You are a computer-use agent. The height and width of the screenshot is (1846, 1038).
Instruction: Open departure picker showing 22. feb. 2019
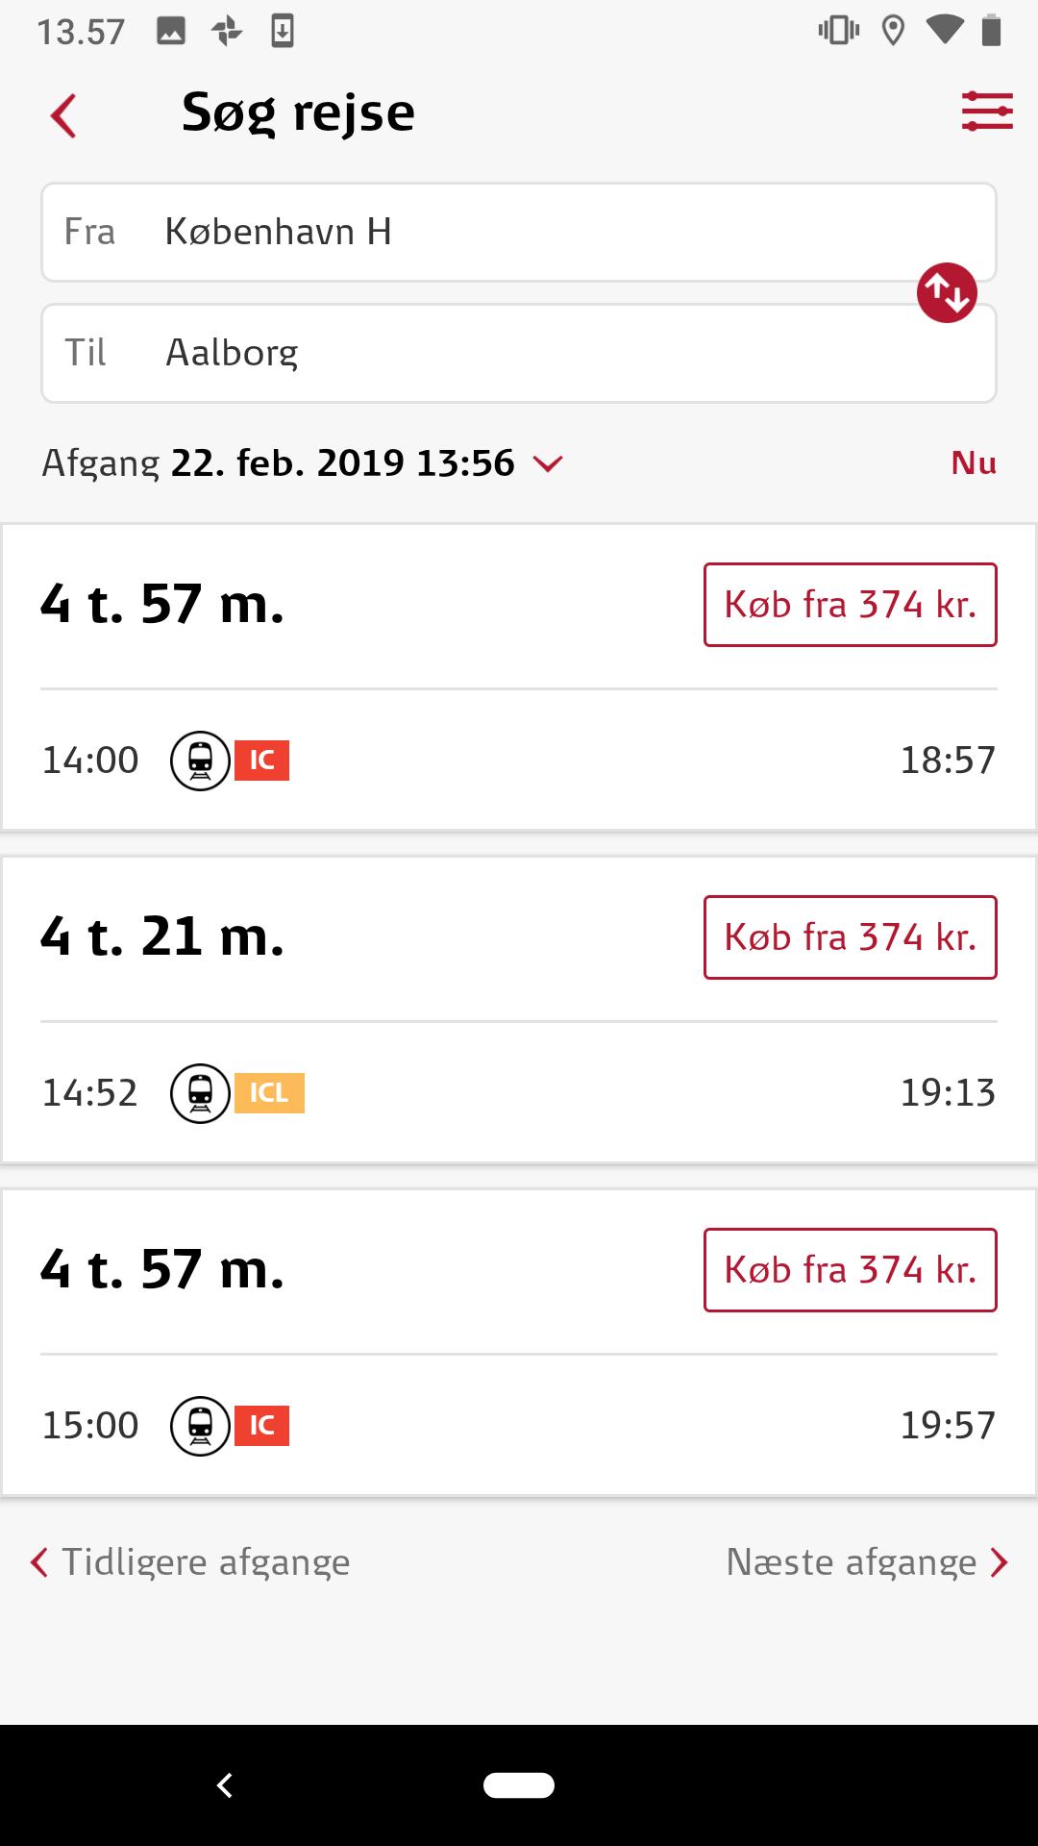(x=342, y=463)
